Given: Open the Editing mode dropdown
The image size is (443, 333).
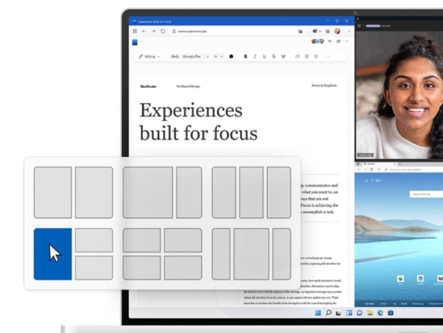Looking at the screenshot, I should click(x=150, y=56).
